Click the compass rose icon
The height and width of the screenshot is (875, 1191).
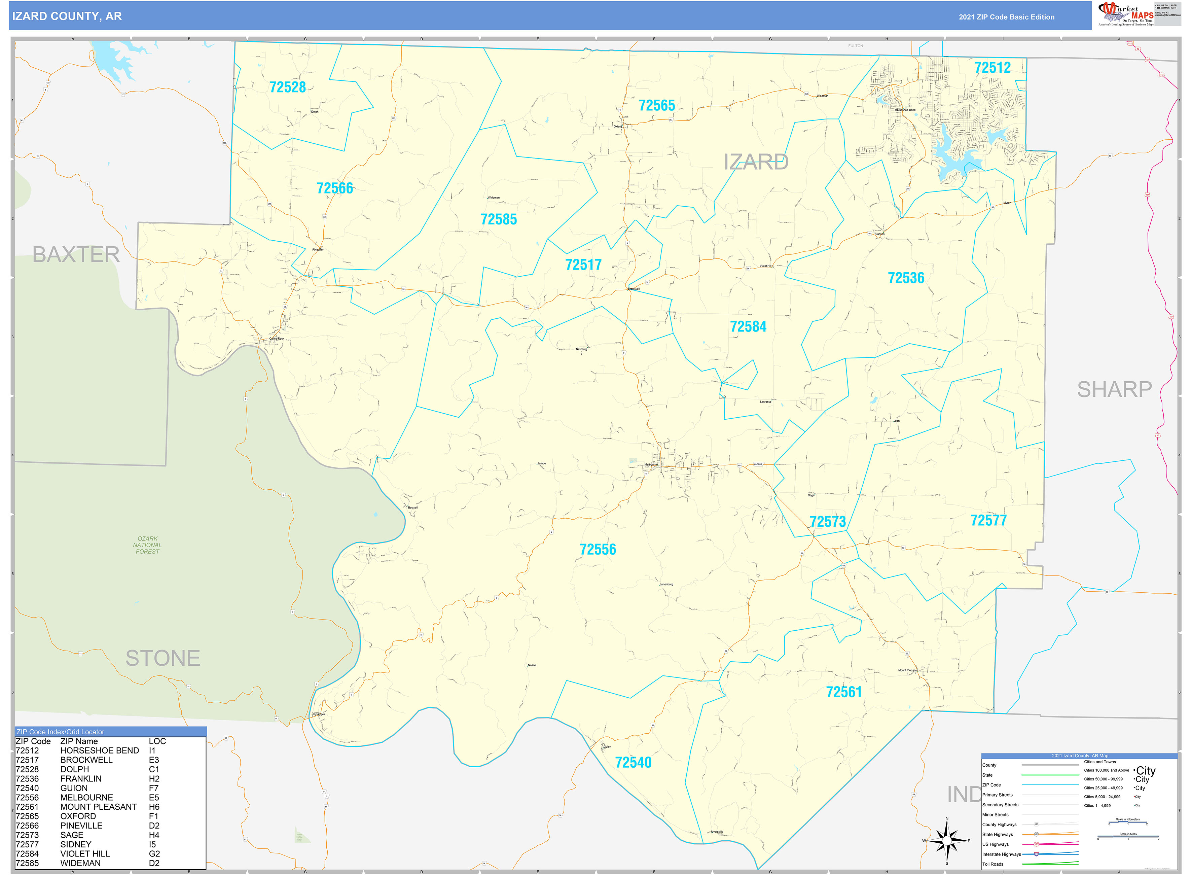pyautogui.click(x=947, y=841)
